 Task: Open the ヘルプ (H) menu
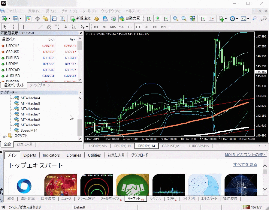pos(133,11)
